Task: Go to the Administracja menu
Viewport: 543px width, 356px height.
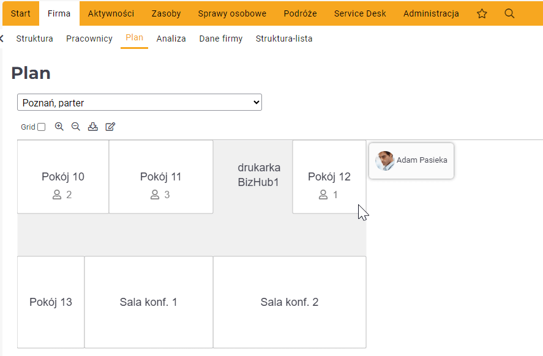Action: click(431, 13)
